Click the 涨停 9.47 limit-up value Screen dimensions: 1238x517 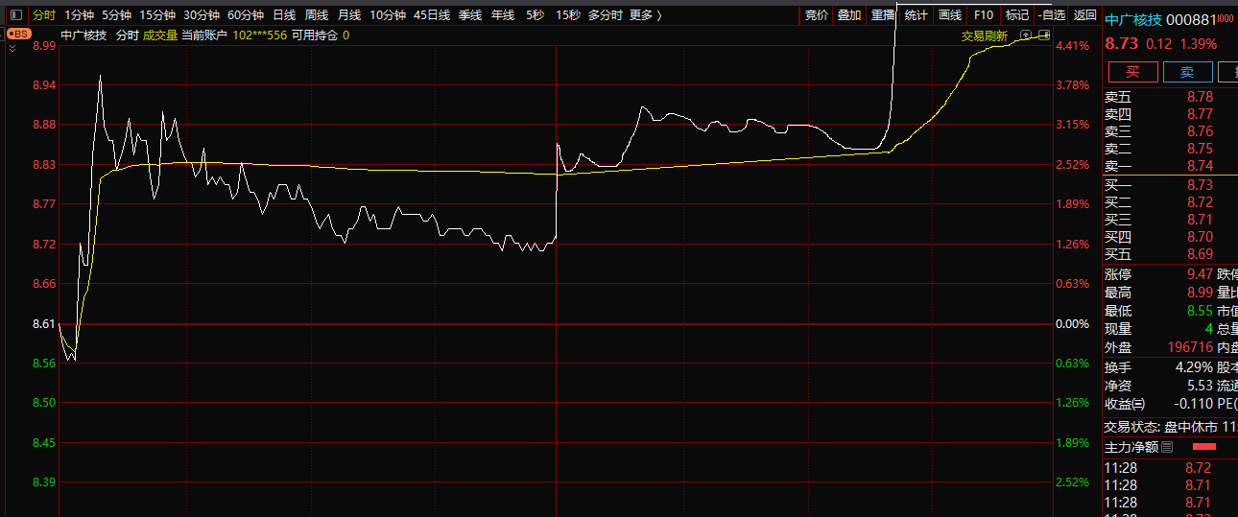[1200, 274]
